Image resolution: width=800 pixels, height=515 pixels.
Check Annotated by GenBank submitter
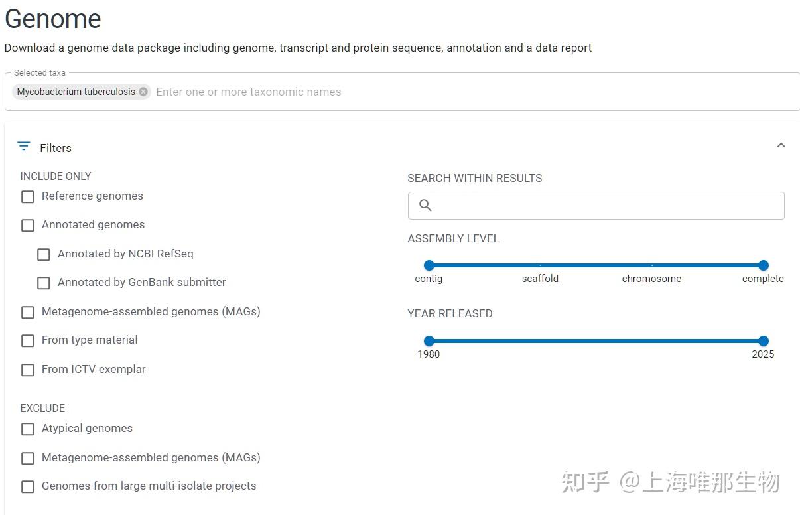pyautogui.click(x=44, y=283)
